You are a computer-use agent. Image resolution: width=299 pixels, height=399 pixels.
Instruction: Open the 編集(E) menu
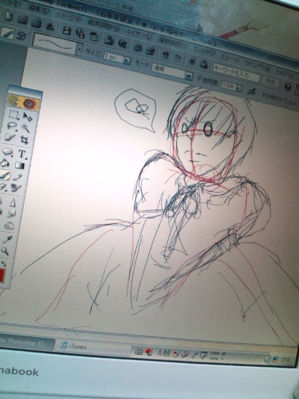39,9
